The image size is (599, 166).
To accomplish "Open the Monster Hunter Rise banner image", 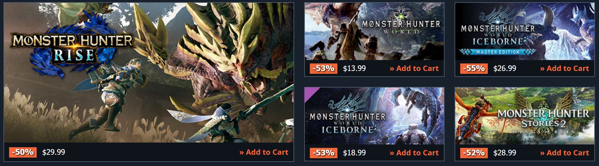I will tap(149, 73).
